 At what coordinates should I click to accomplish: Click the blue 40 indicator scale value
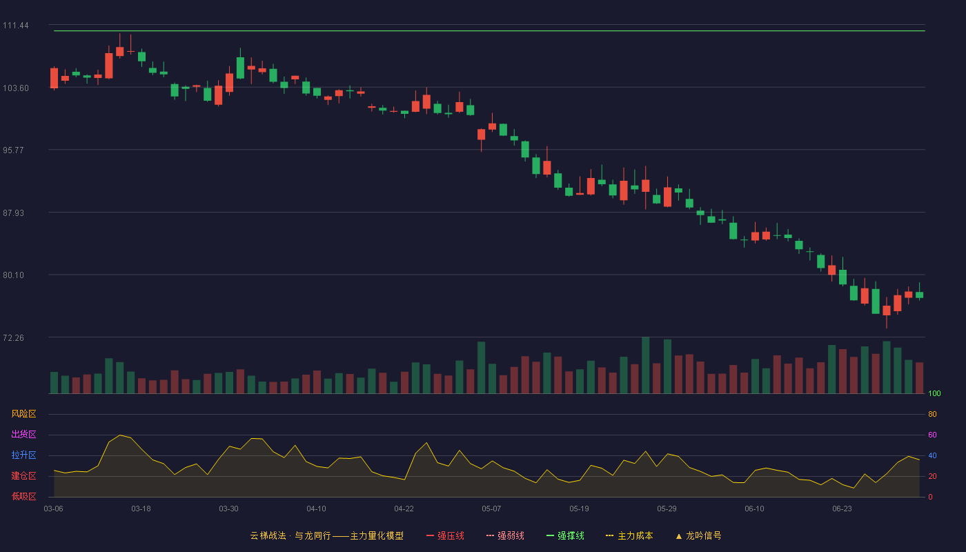click(932, 455)
